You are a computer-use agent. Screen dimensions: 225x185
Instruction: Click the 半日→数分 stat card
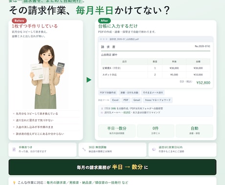(x=117, y=130)
